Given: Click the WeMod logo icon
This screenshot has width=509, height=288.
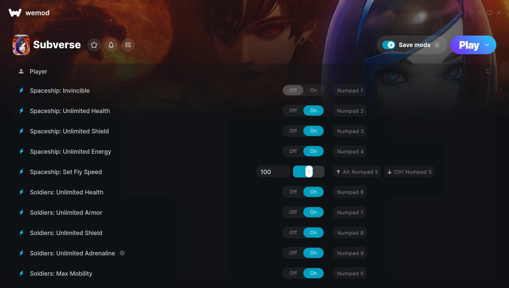Looking at the screenshot, I should point(15,13).
